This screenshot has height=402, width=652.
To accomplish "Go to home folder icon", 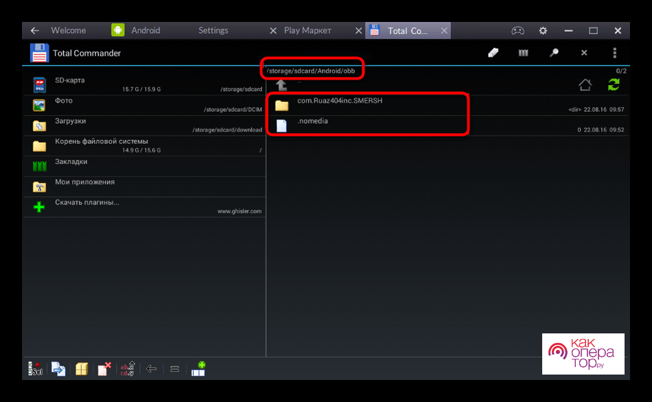I will click(x=585, y=84).
